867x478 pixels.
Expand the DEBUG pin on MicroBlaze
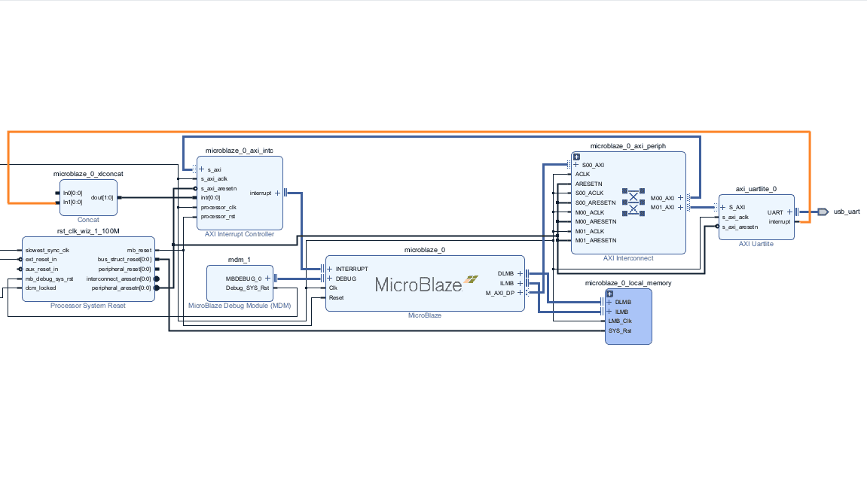[329, 279]
